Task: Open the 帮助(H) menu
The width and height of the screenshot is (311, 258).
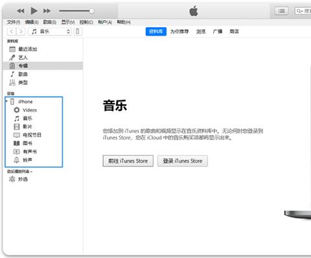Action: tap(124, 22)
